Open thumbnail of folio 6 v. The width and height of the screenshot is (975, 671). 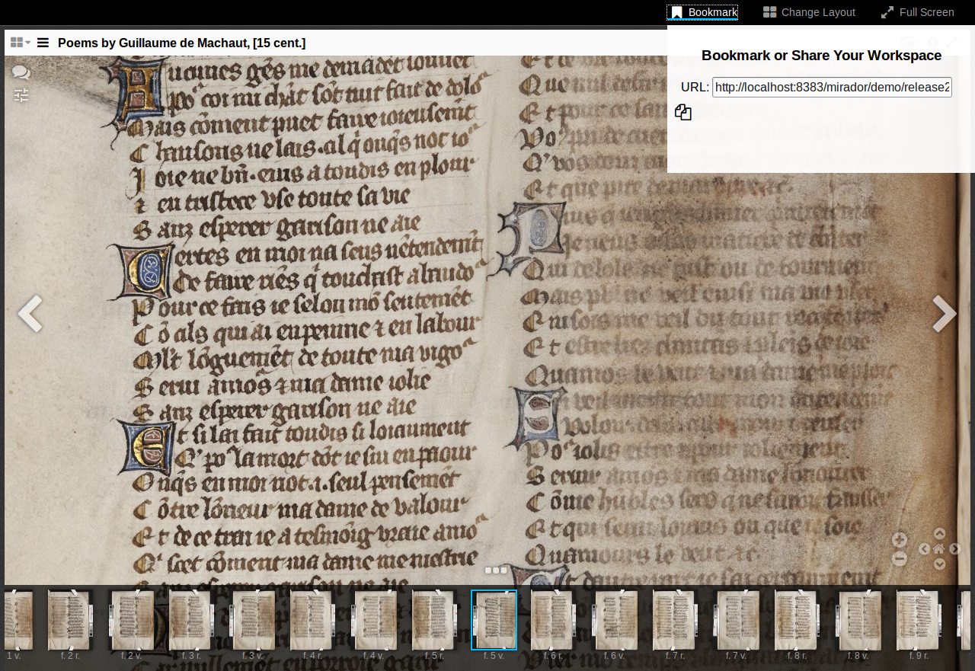point(615,620)
